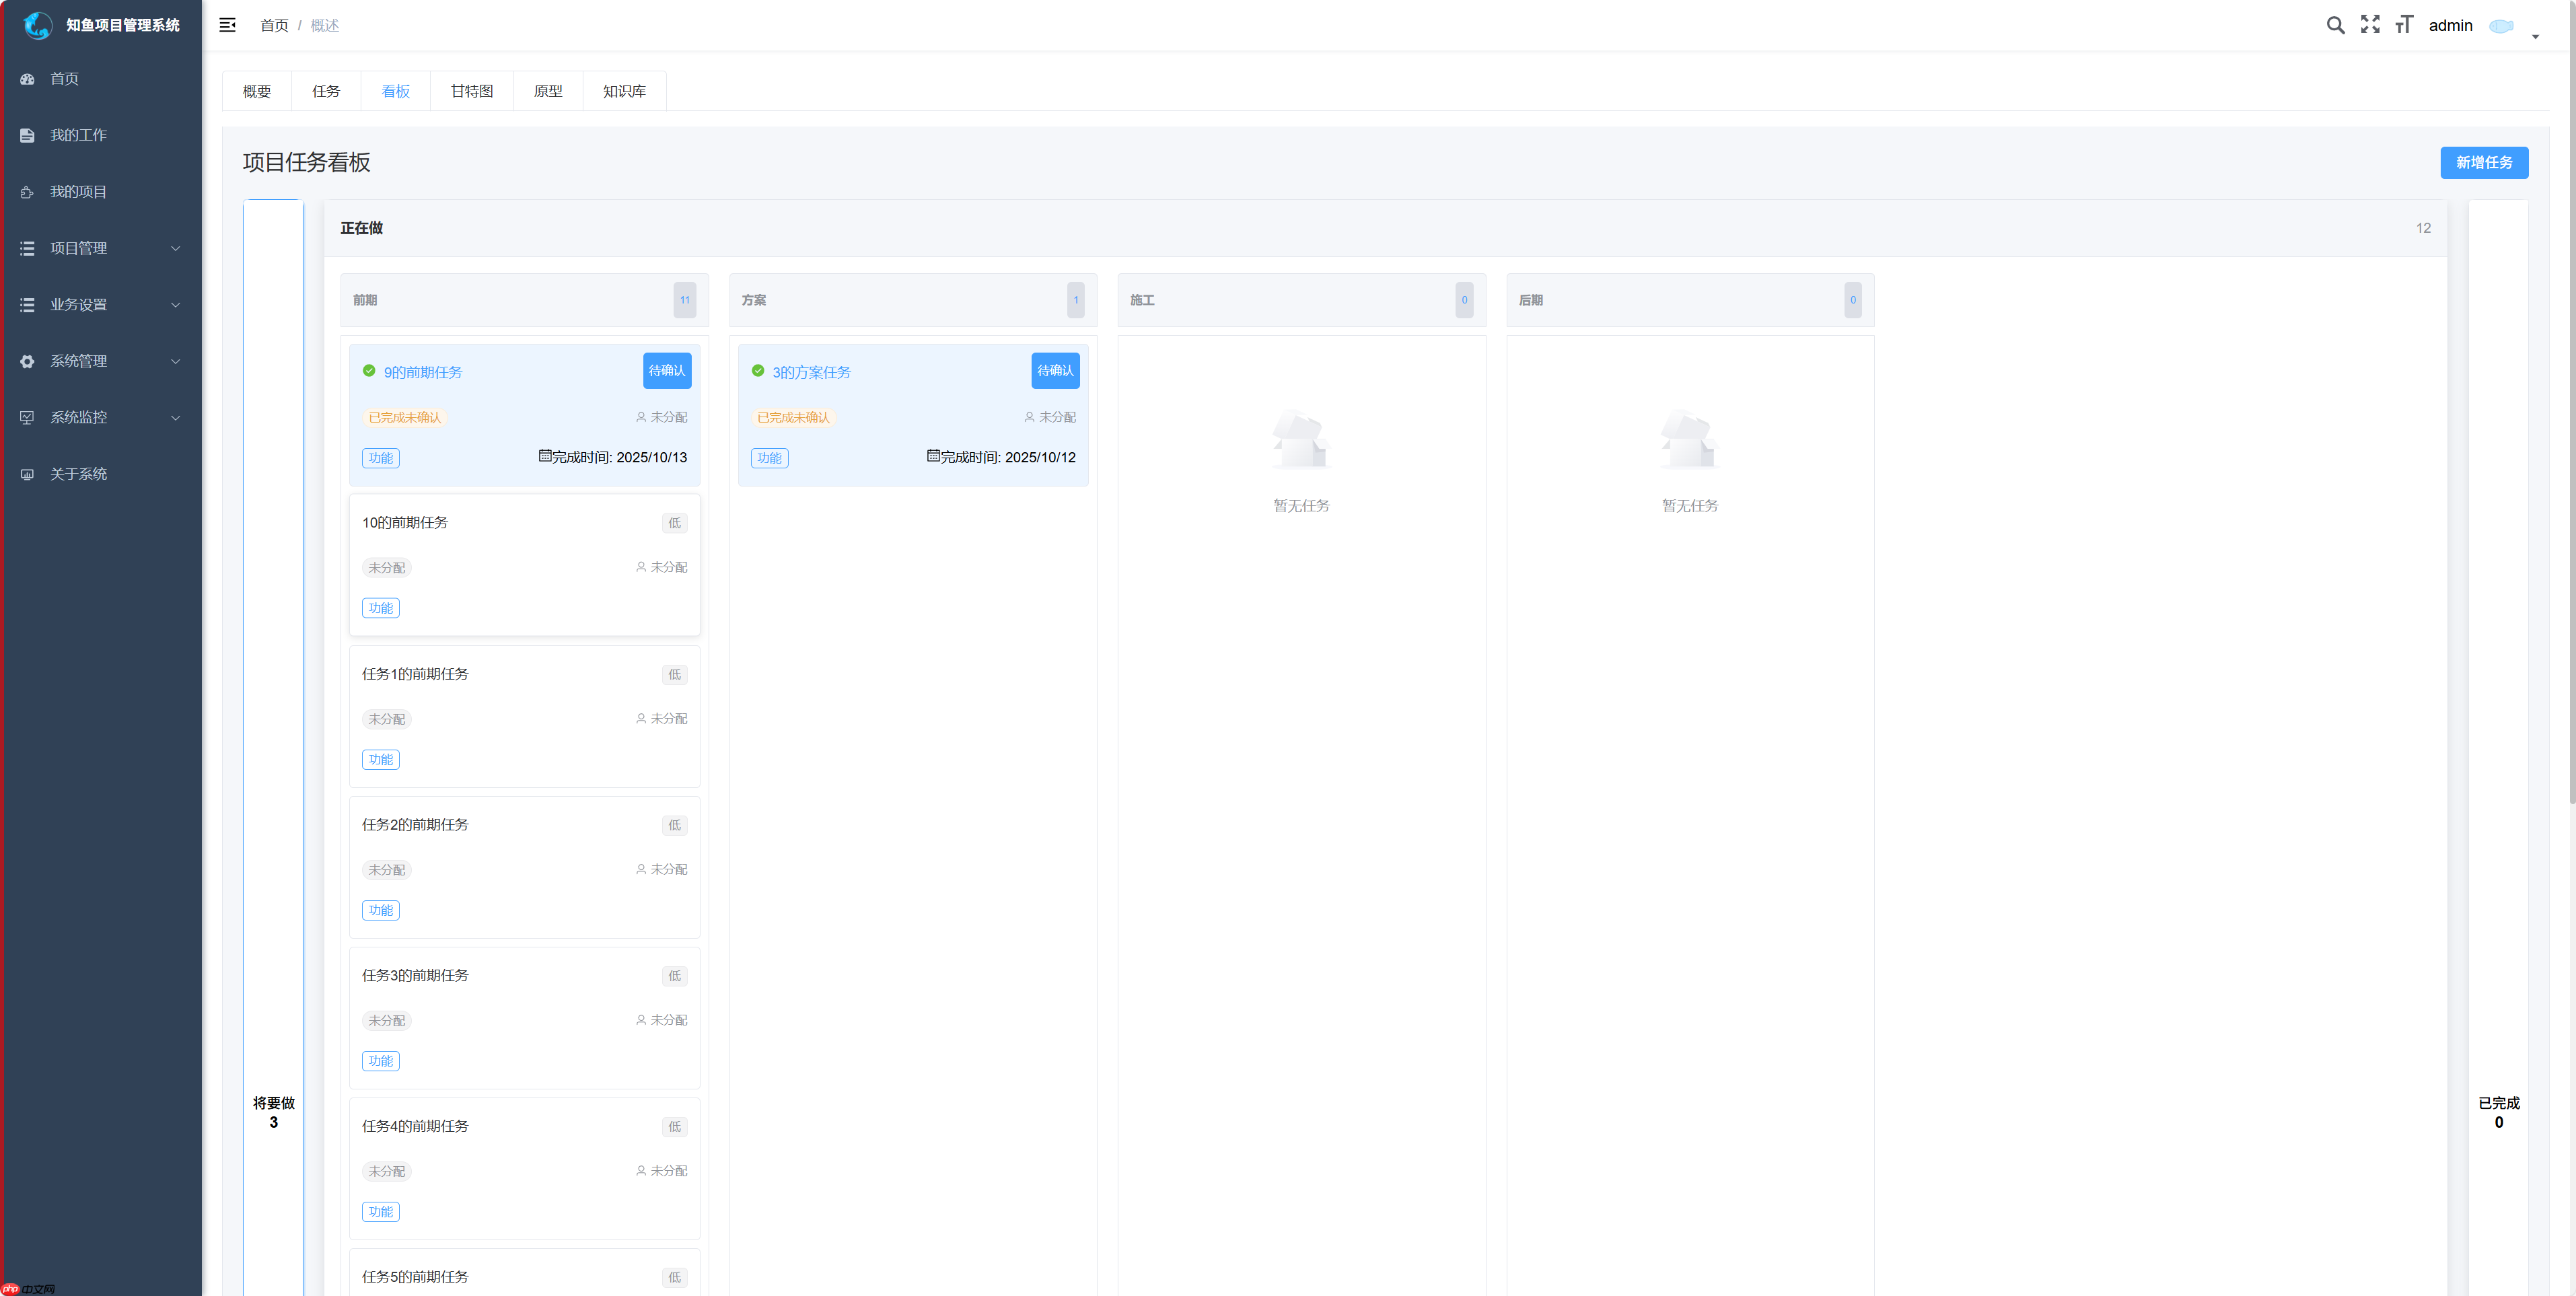
Task: Click the 新增任务 button
Action: coord(2484,162)
